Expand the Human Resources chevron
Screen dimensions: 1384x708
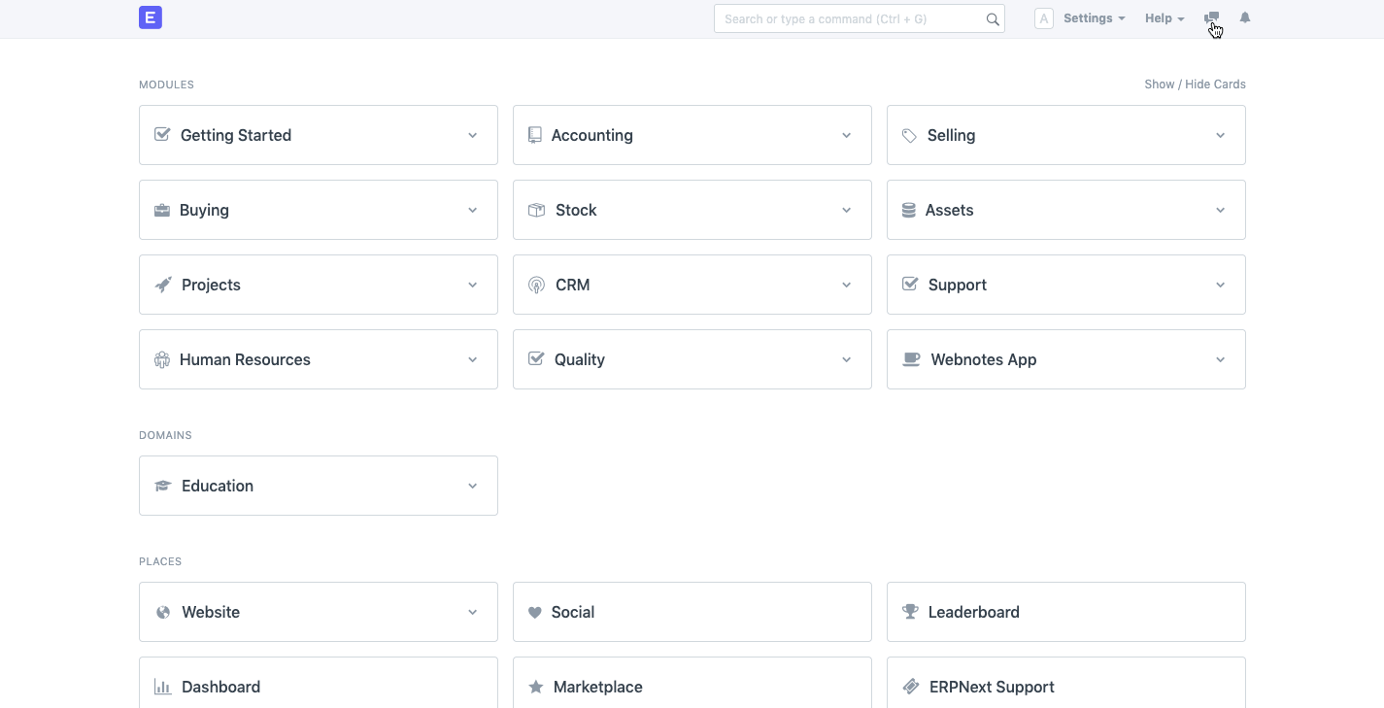point(472,359)
